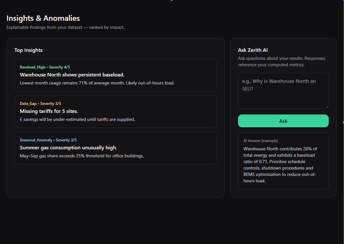
Task: Click 'Lowest month usage remains 71%' description
Action: (97, 83)
